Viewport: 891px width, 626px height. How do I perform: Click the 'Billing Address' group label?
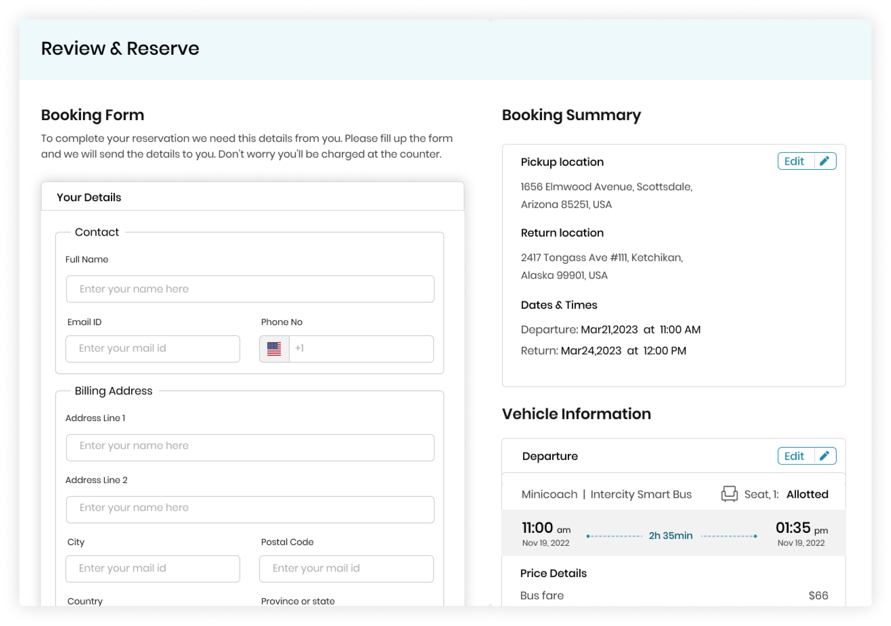click(113, 391)
